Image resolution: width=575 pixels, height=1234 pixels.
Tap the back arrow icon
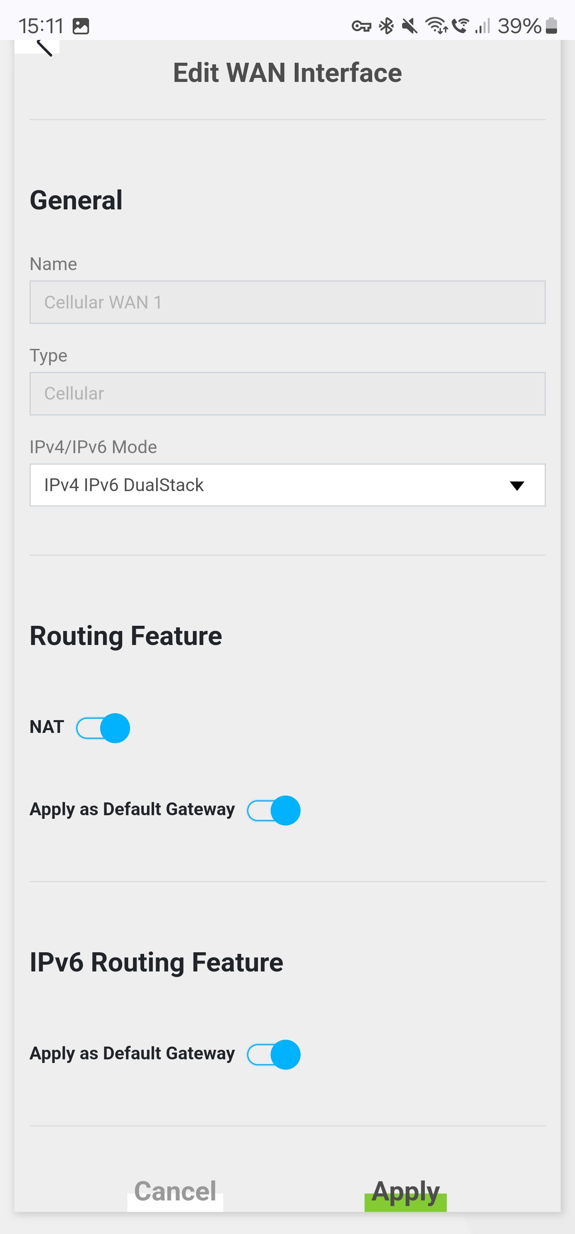tap(43, 47)
